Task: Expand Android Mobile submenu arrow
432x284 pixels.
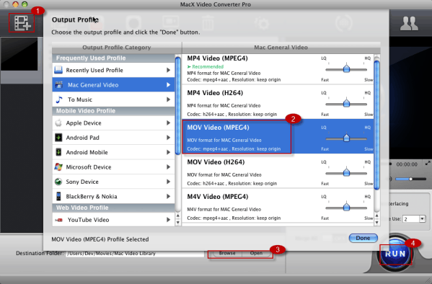Action: (x=168, y=152)
